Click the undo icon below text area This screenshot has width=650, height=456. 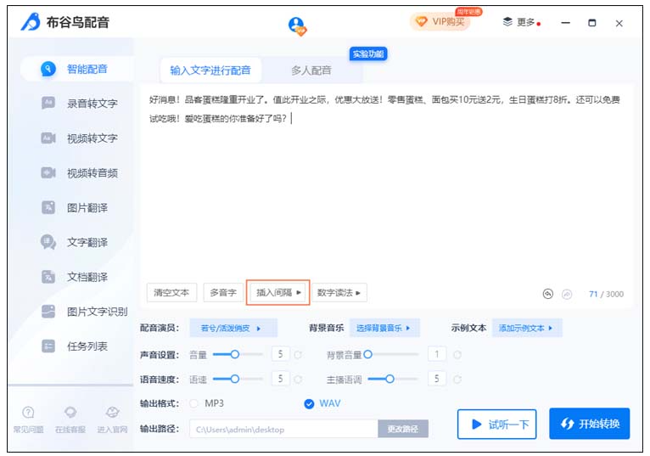click(x=548, y=294)
